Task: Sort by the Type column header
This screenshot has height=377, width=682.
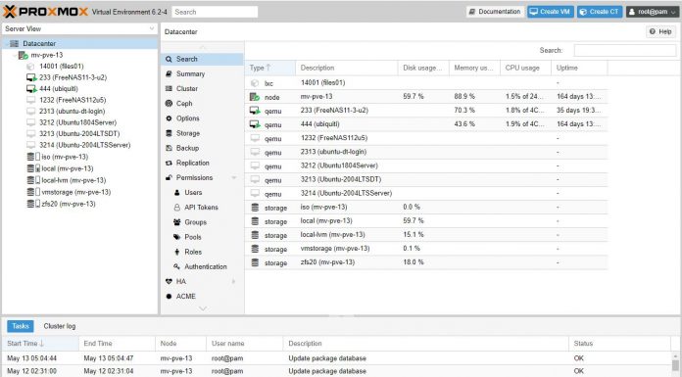Action: click(270, 68)
